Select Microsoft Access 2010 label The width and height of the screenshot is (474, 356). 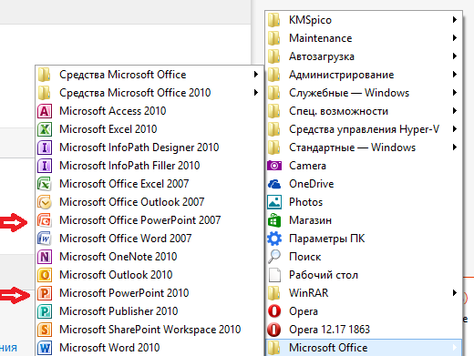[113, 111]
